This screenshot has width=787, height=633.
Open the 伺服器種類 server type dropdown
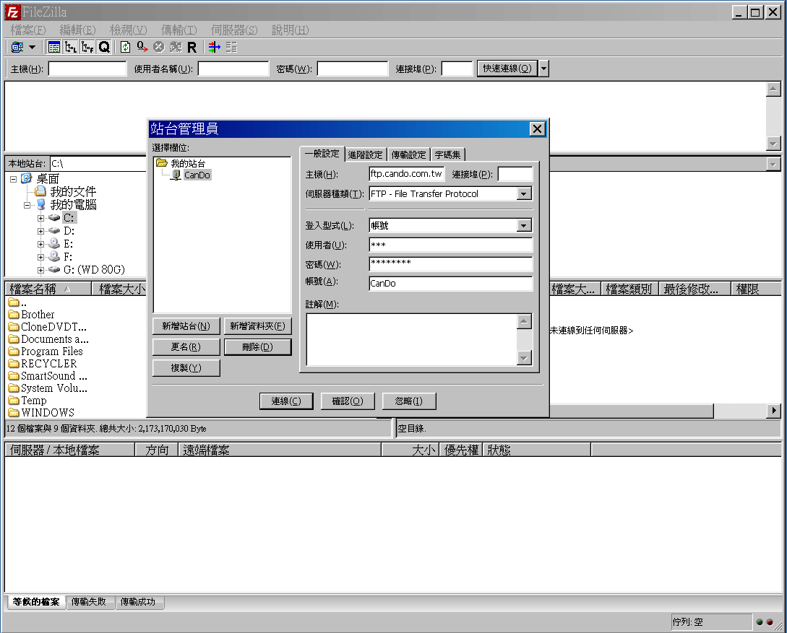pos(523,194)
